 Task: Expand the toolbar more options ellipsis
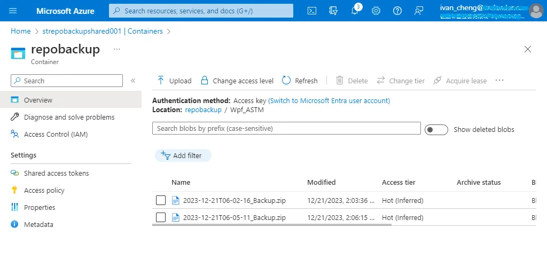pos(499,80)
